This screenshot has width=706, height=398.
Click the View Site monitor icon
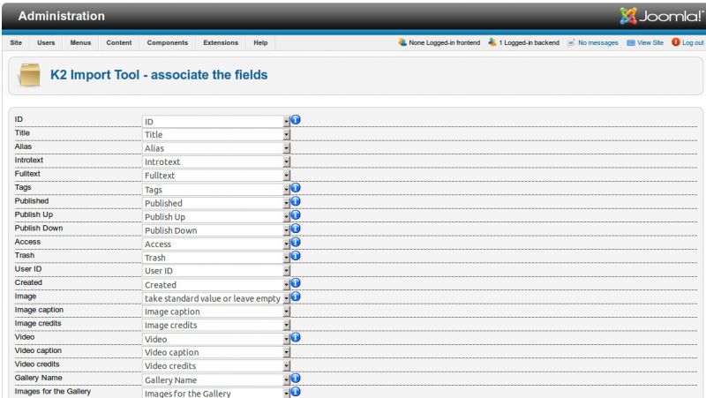click(631, 42)
